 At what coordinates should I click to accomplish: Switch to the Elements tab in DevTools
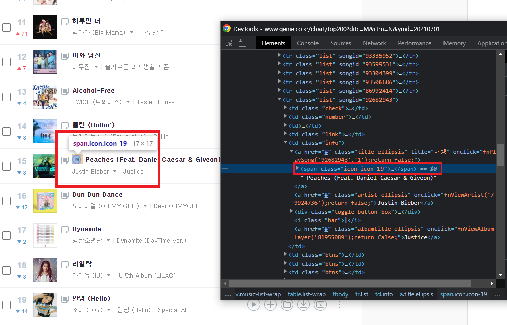point(273,43)
